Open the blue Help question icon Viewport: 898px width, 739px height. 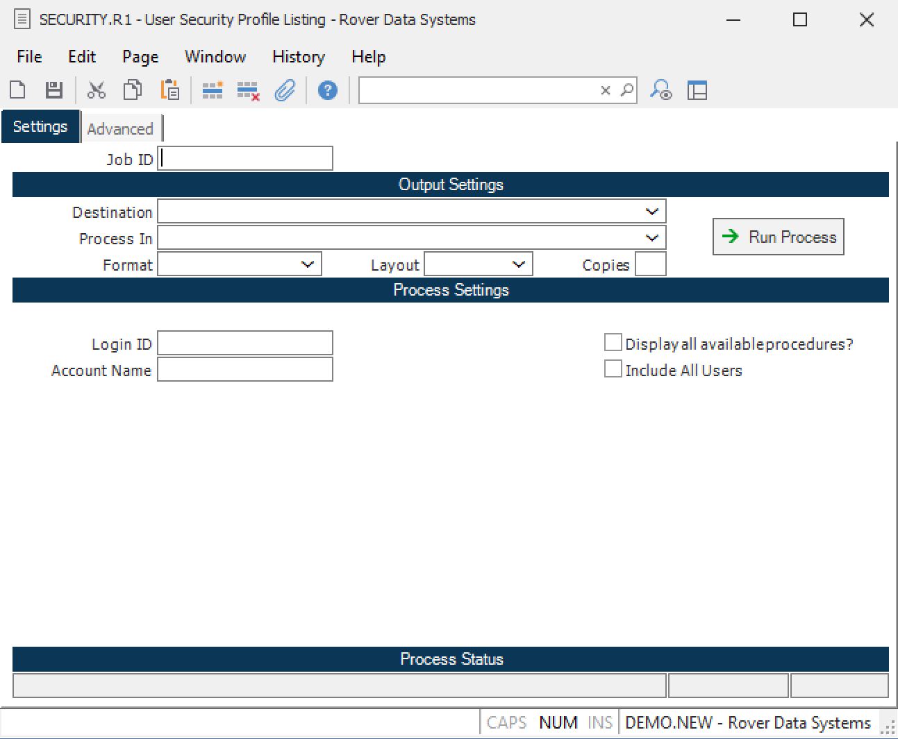pos(328,90)
